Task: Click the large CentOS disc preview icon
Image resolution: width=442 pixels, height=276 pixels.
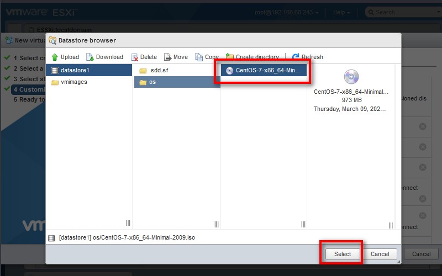Action: (351, 77)
